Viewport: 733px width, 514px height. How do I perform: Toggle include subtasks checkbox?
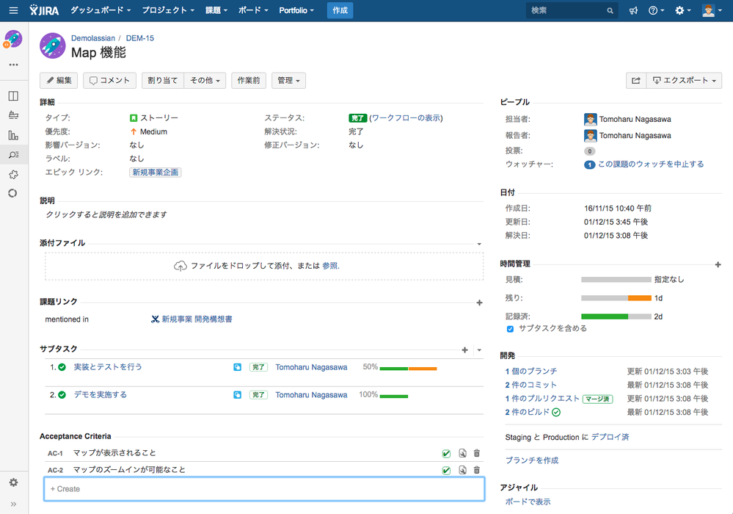click(510, 329)
